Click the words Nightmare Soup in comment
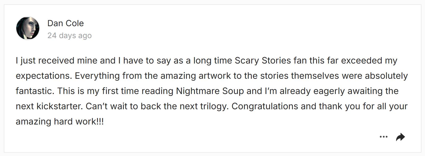 pos(210,91)
